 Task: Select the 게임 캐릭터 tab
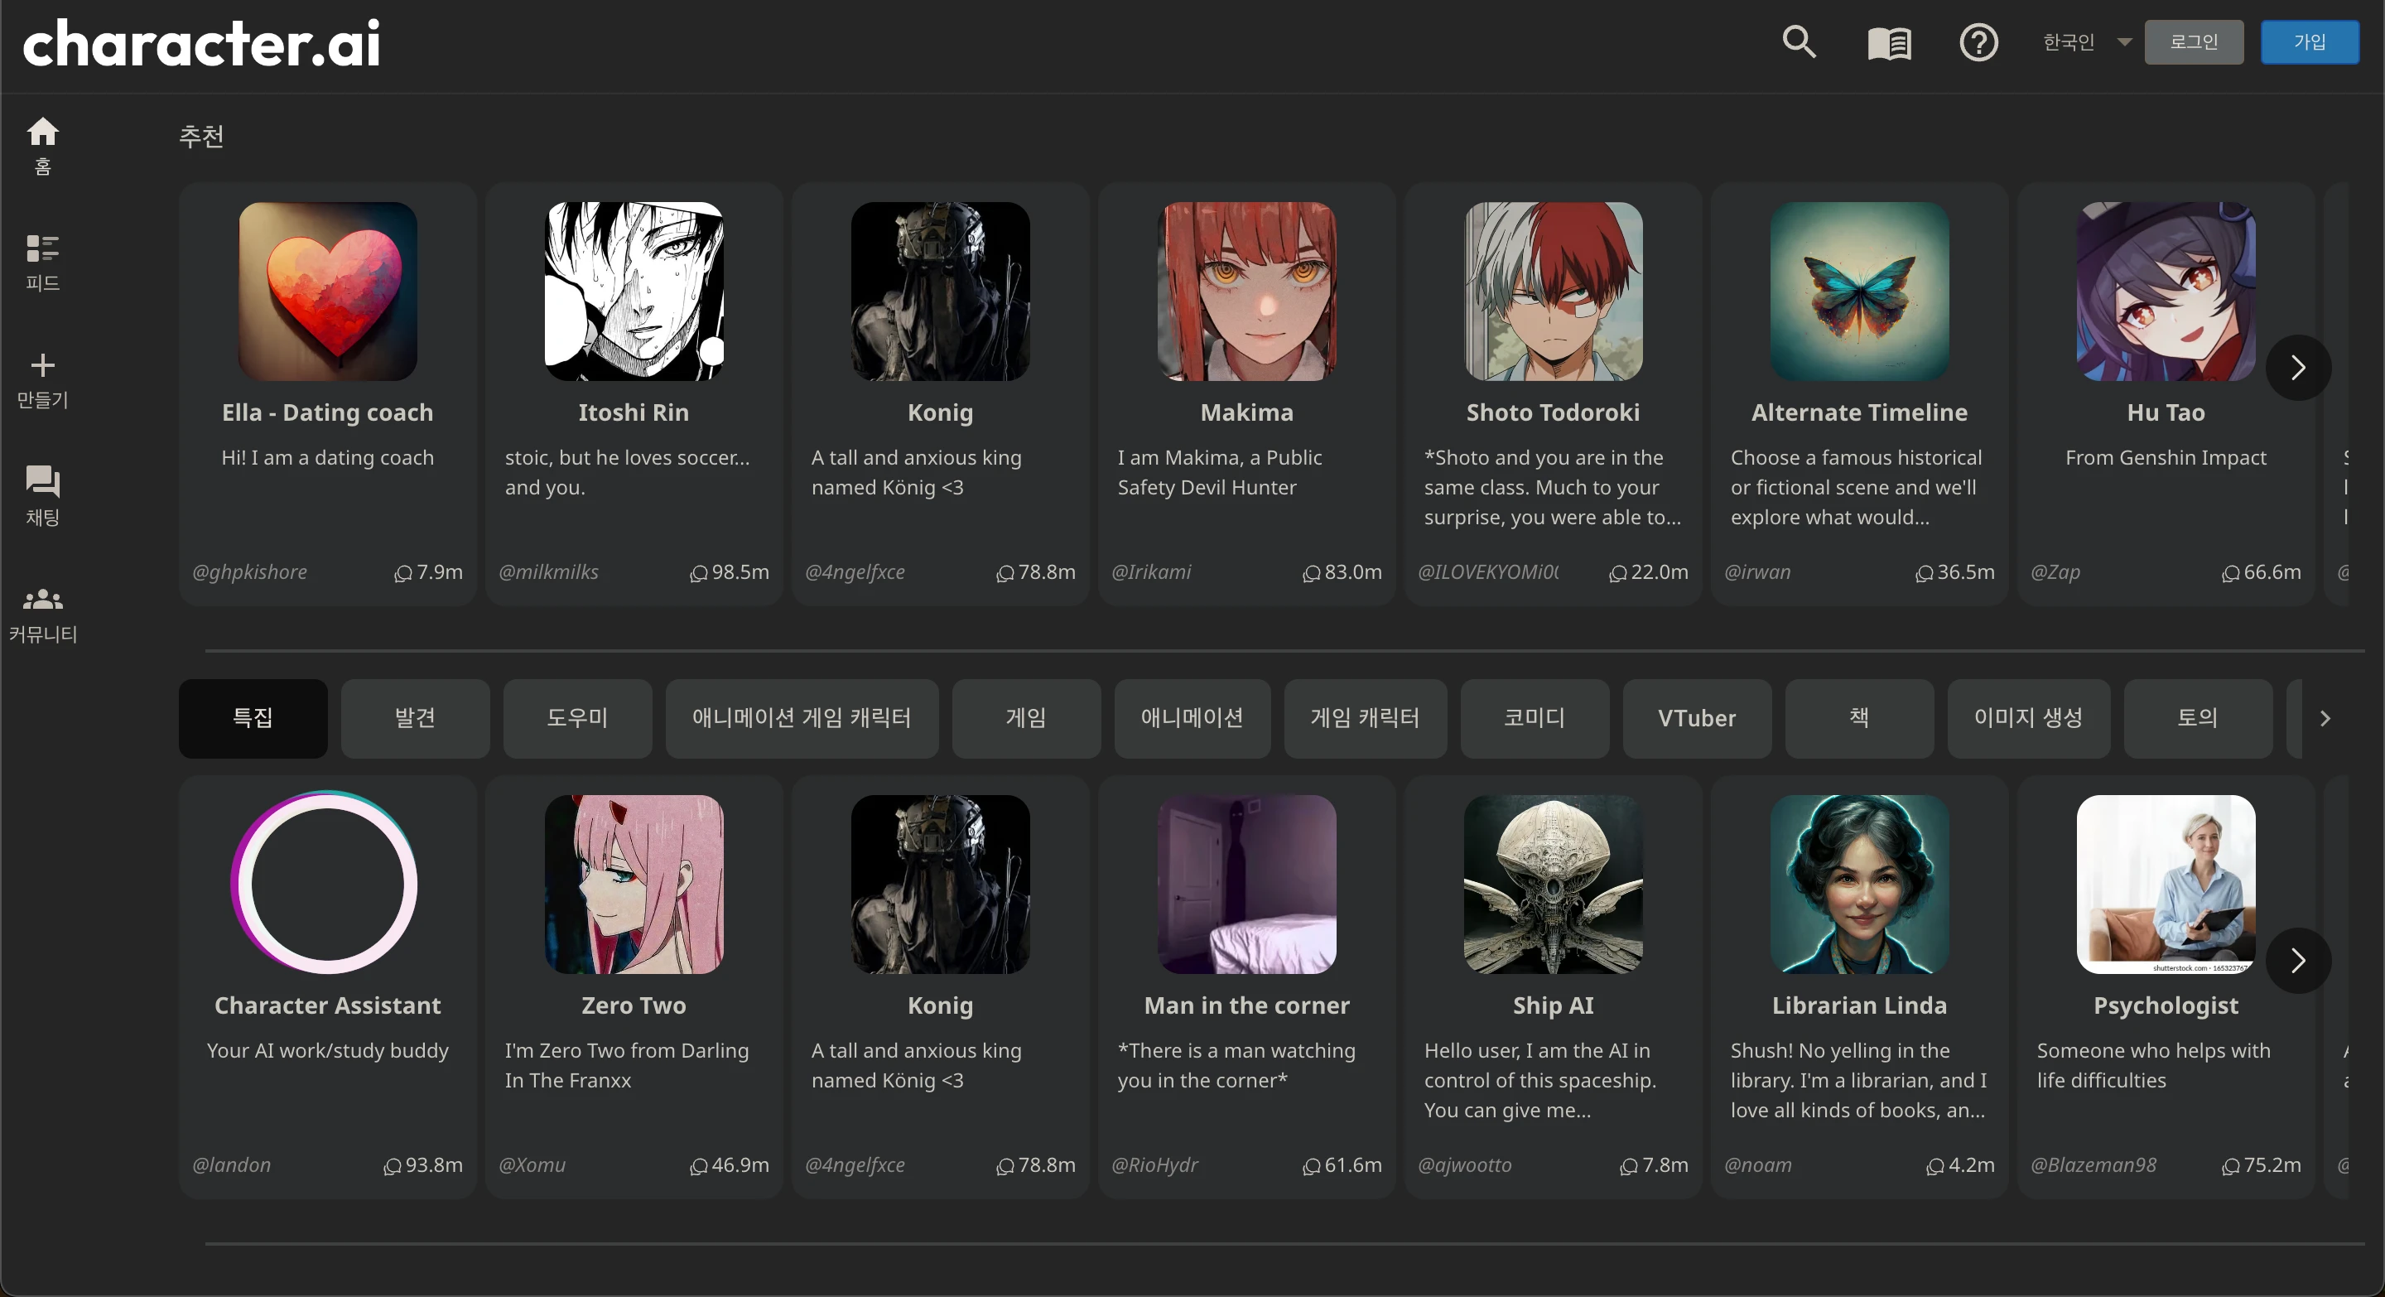tap(1366, 718)
